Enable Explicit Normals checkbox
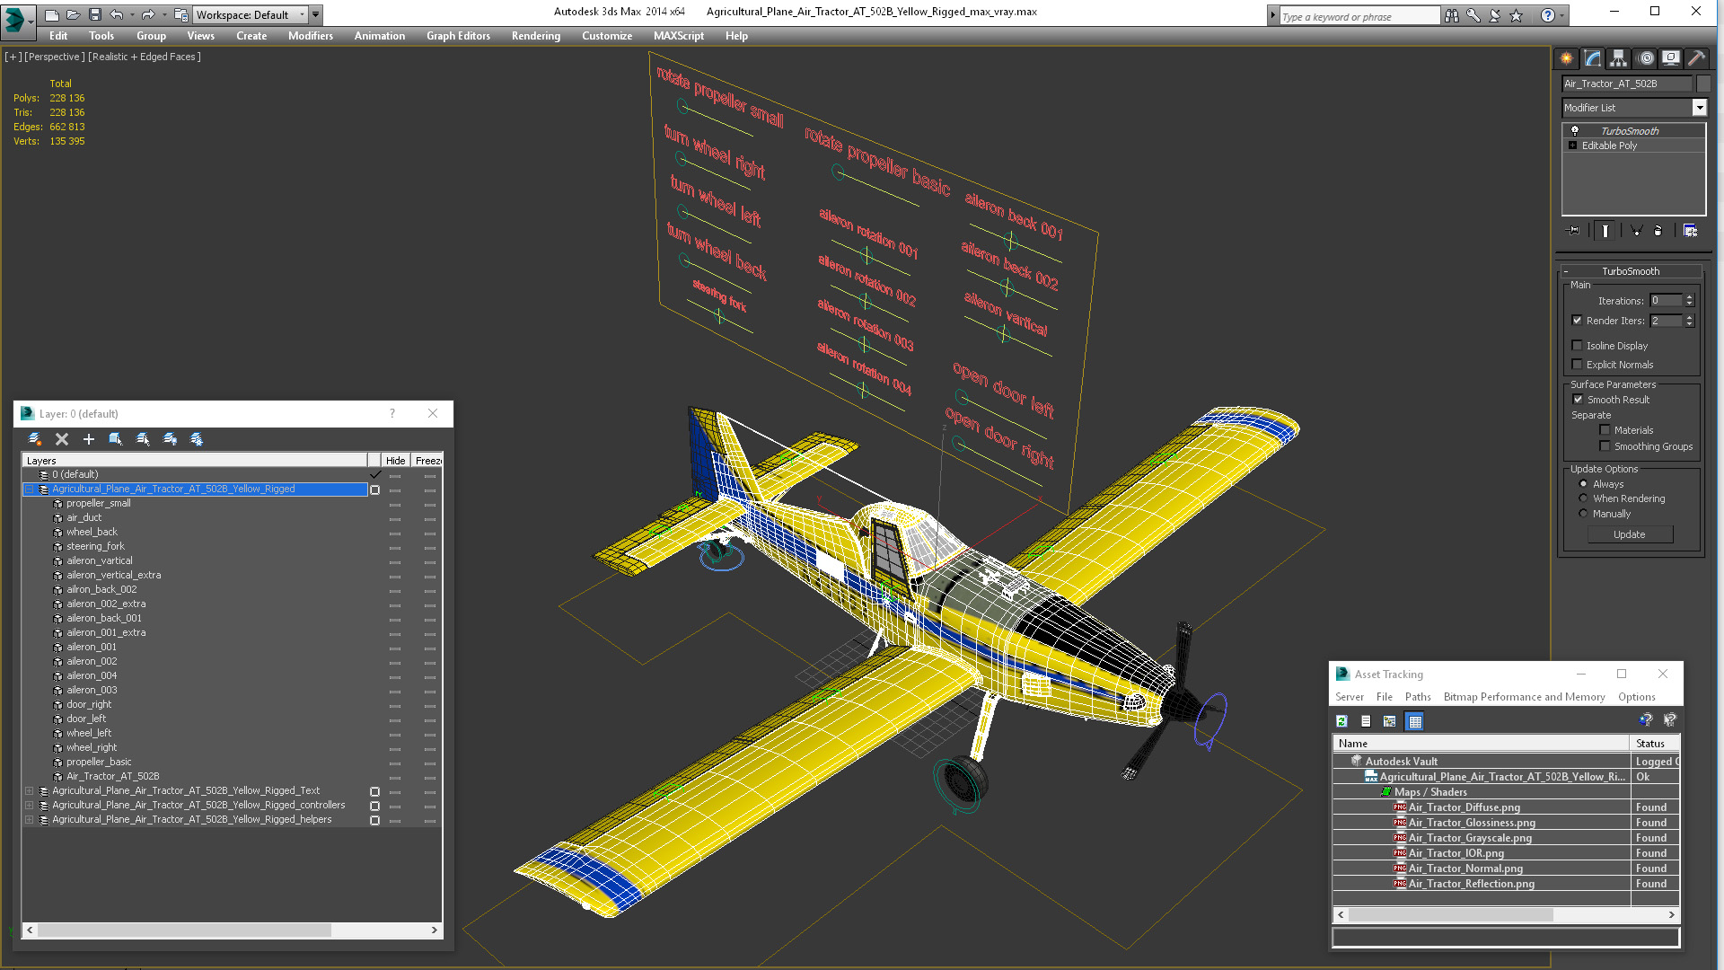The width and height of the screenshot is (1724, 970). coord(1578,365)
